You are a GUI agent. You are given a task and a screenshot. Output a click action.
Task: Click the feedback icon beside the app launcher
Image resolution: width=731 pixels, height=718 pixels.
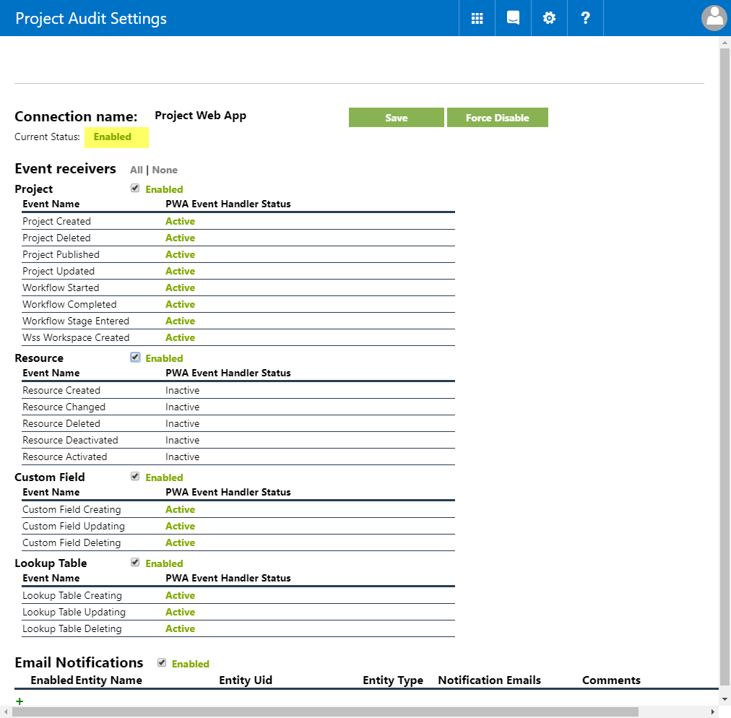(513, 18)
